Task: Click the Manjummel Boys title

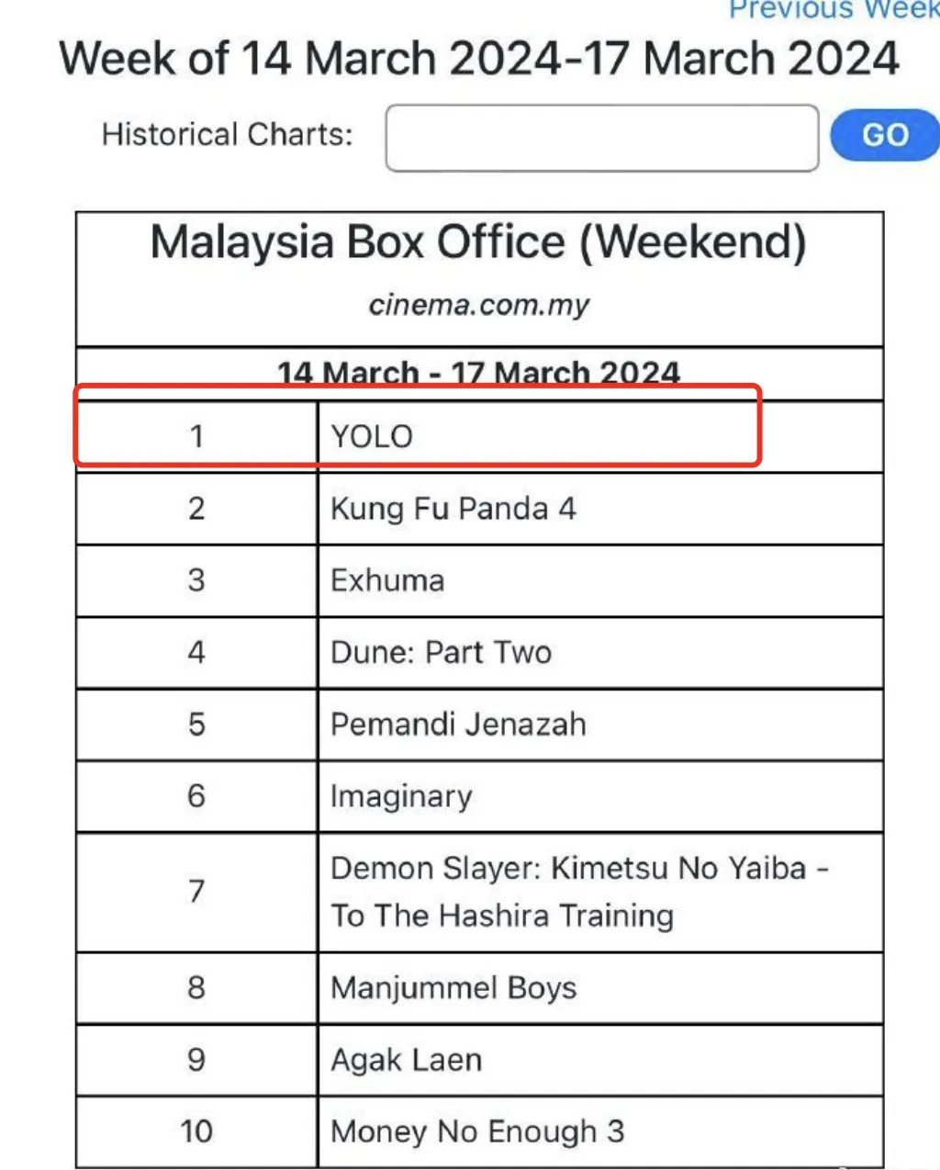Action: [x=453, y=988]
